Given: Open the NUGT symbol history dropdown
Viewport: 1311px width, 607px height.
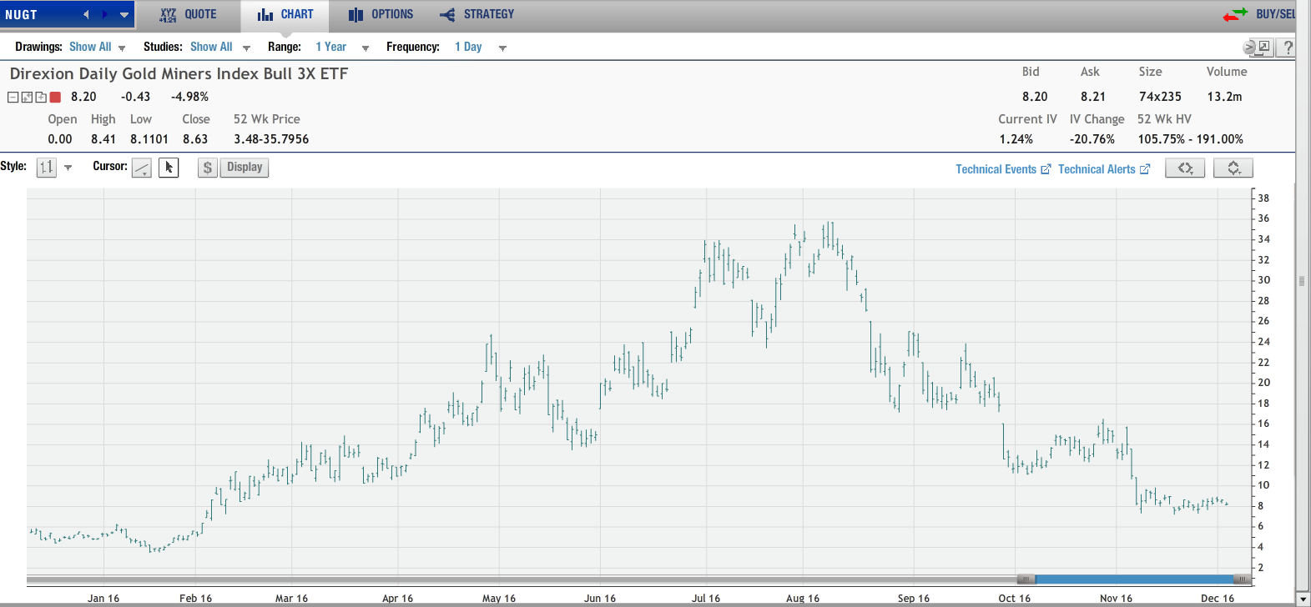Looking at the screenshot, I should 124,14.
